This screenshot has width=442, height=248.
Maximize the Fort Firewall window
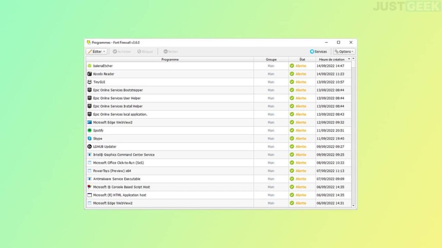(x=338, y=43)
